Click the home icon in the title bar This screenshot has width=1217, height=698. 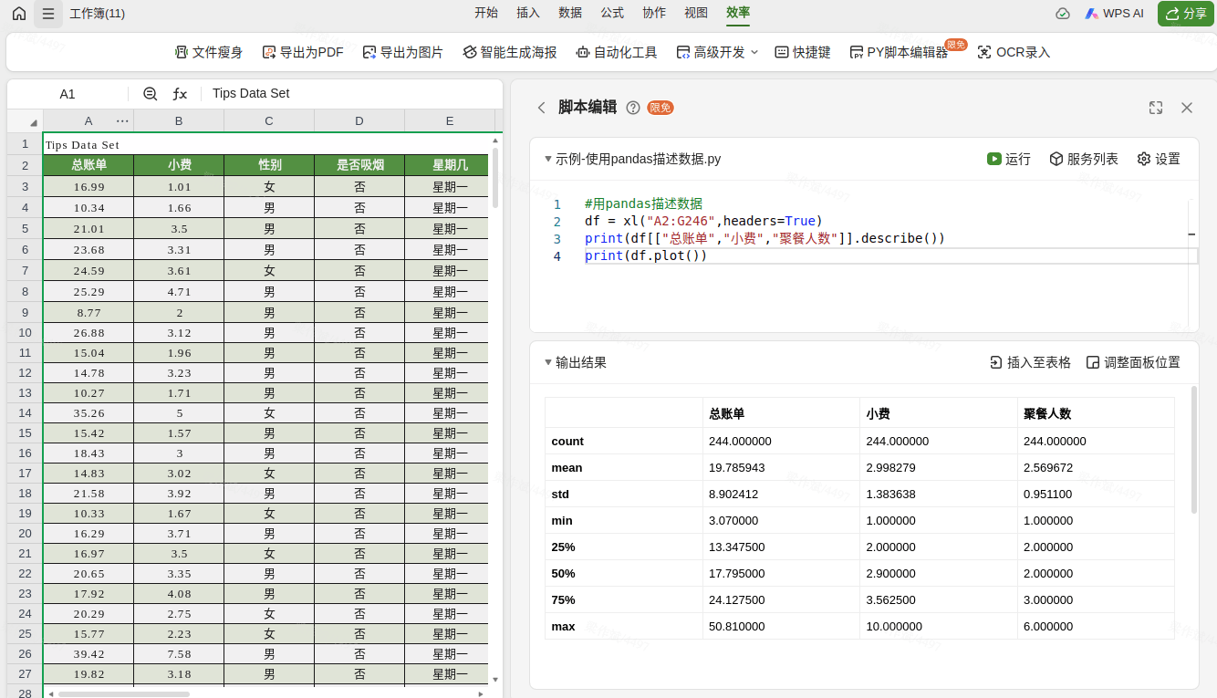(19, 14)
